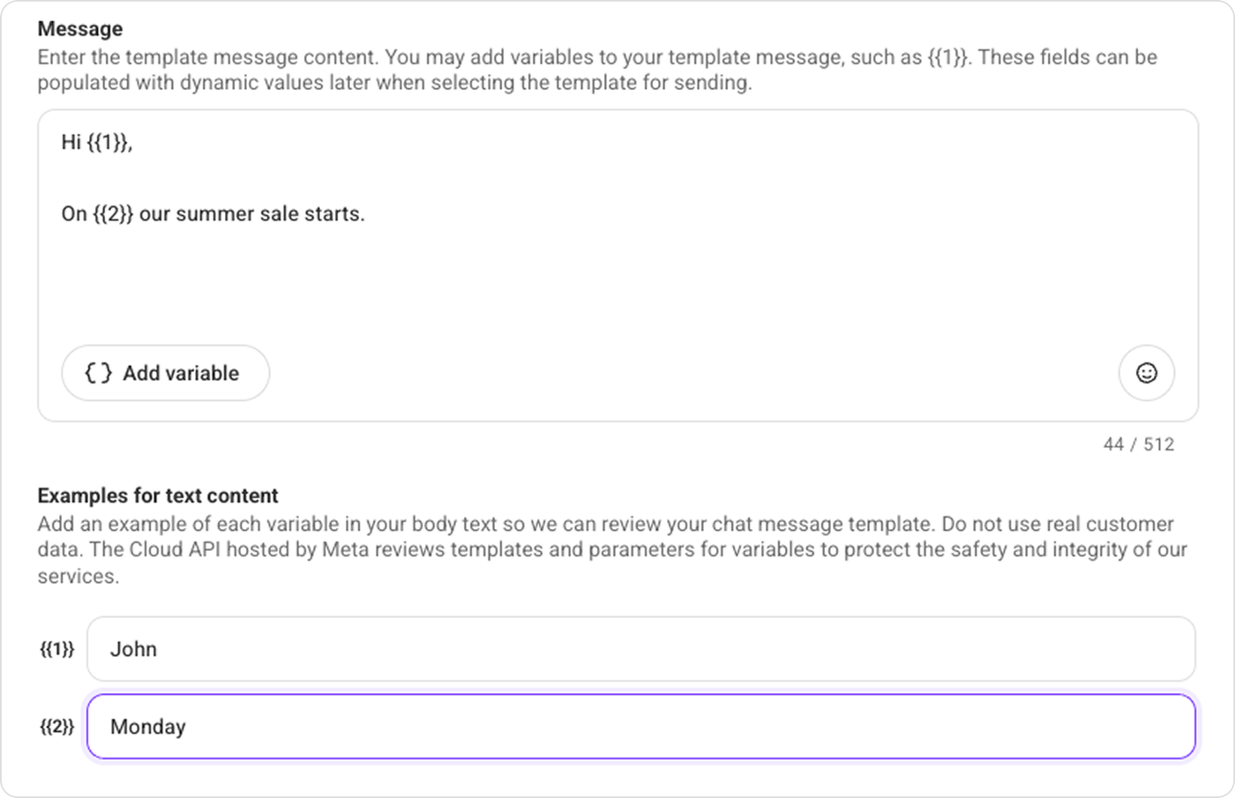Click the "our summer sale starts." text
Screen dimensions: 1235x798
[251, 214]
